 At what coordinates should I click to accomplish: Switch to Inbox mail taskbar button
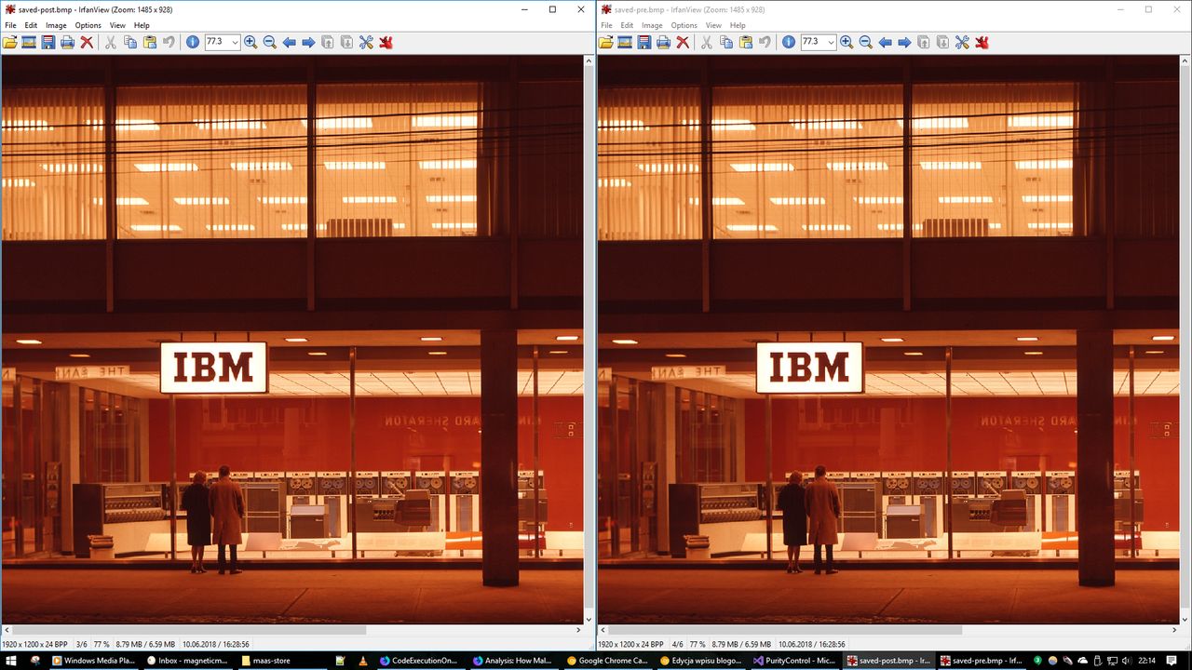tap(187, 661)
